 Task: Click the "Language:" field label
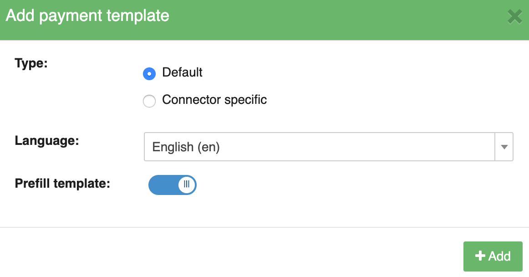(47, 140)
